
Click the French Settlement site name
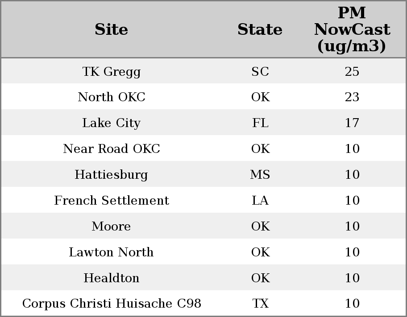[112, 200]
